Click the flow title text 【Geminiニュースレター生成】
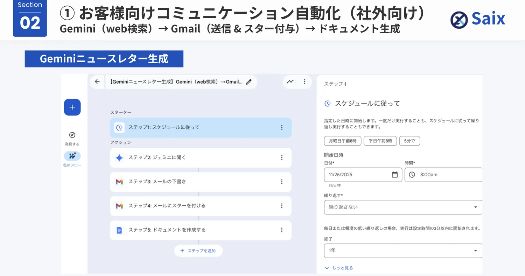525x276 pixels. tap(176, 82)
